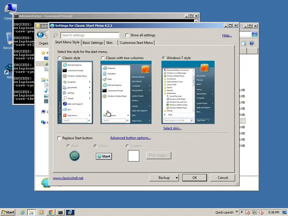The width and height of the screenshot is (288, 216).
Task: Pick the Aero button radio option
Action: (x=68, y=146)
